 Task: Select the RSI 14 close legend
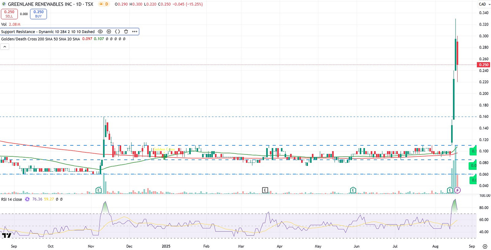pyautogui.click(x=12, y=199)
